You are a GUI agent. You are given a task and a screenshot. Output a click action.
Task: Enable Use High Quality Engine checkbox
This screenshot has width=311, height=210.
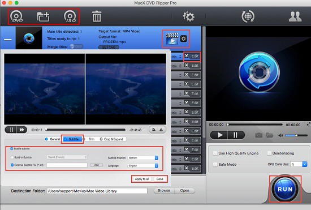[x=215, y=153]
